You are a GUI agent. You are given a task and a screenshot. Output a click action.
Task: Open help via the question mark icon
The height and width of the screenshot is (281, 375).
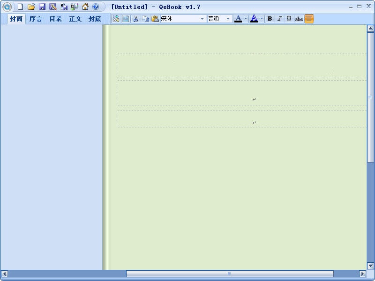[x=96, y=7]
